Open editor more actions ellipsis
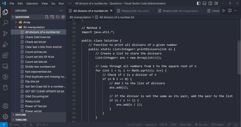This screenshot has width=241, height=127. pyautogui.click(x=236, y=11)
